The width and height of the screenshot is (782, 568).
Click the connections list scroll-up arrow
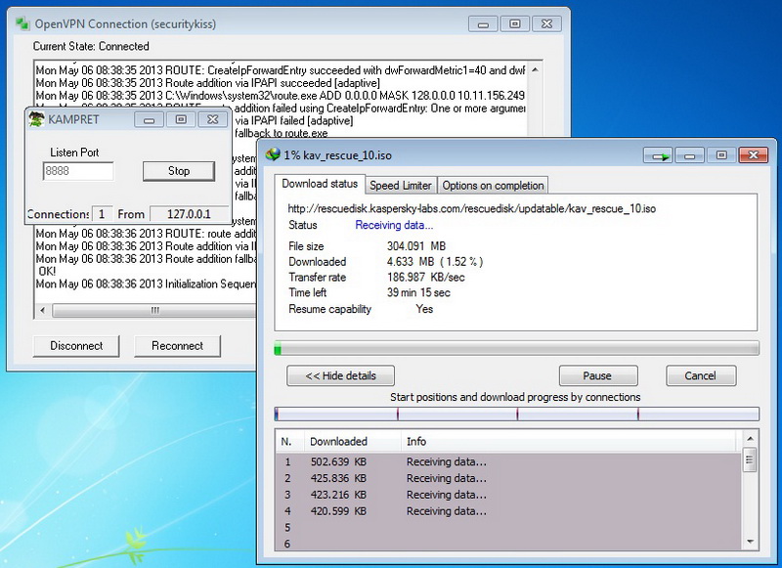click(x=749, y=439)
